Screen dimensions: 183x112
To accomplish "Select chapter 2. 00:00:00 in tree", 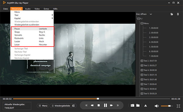I will (x=154, y=33).
